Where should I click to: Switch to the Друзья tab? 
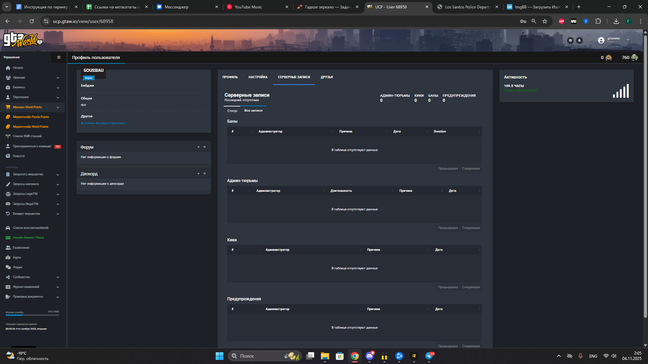coord(327,77)
